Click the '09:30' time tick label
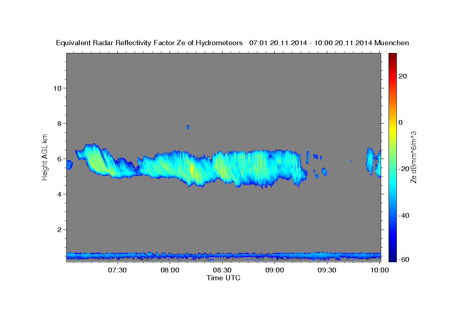The width and height of the screenshot is (471, 314). 327,270
